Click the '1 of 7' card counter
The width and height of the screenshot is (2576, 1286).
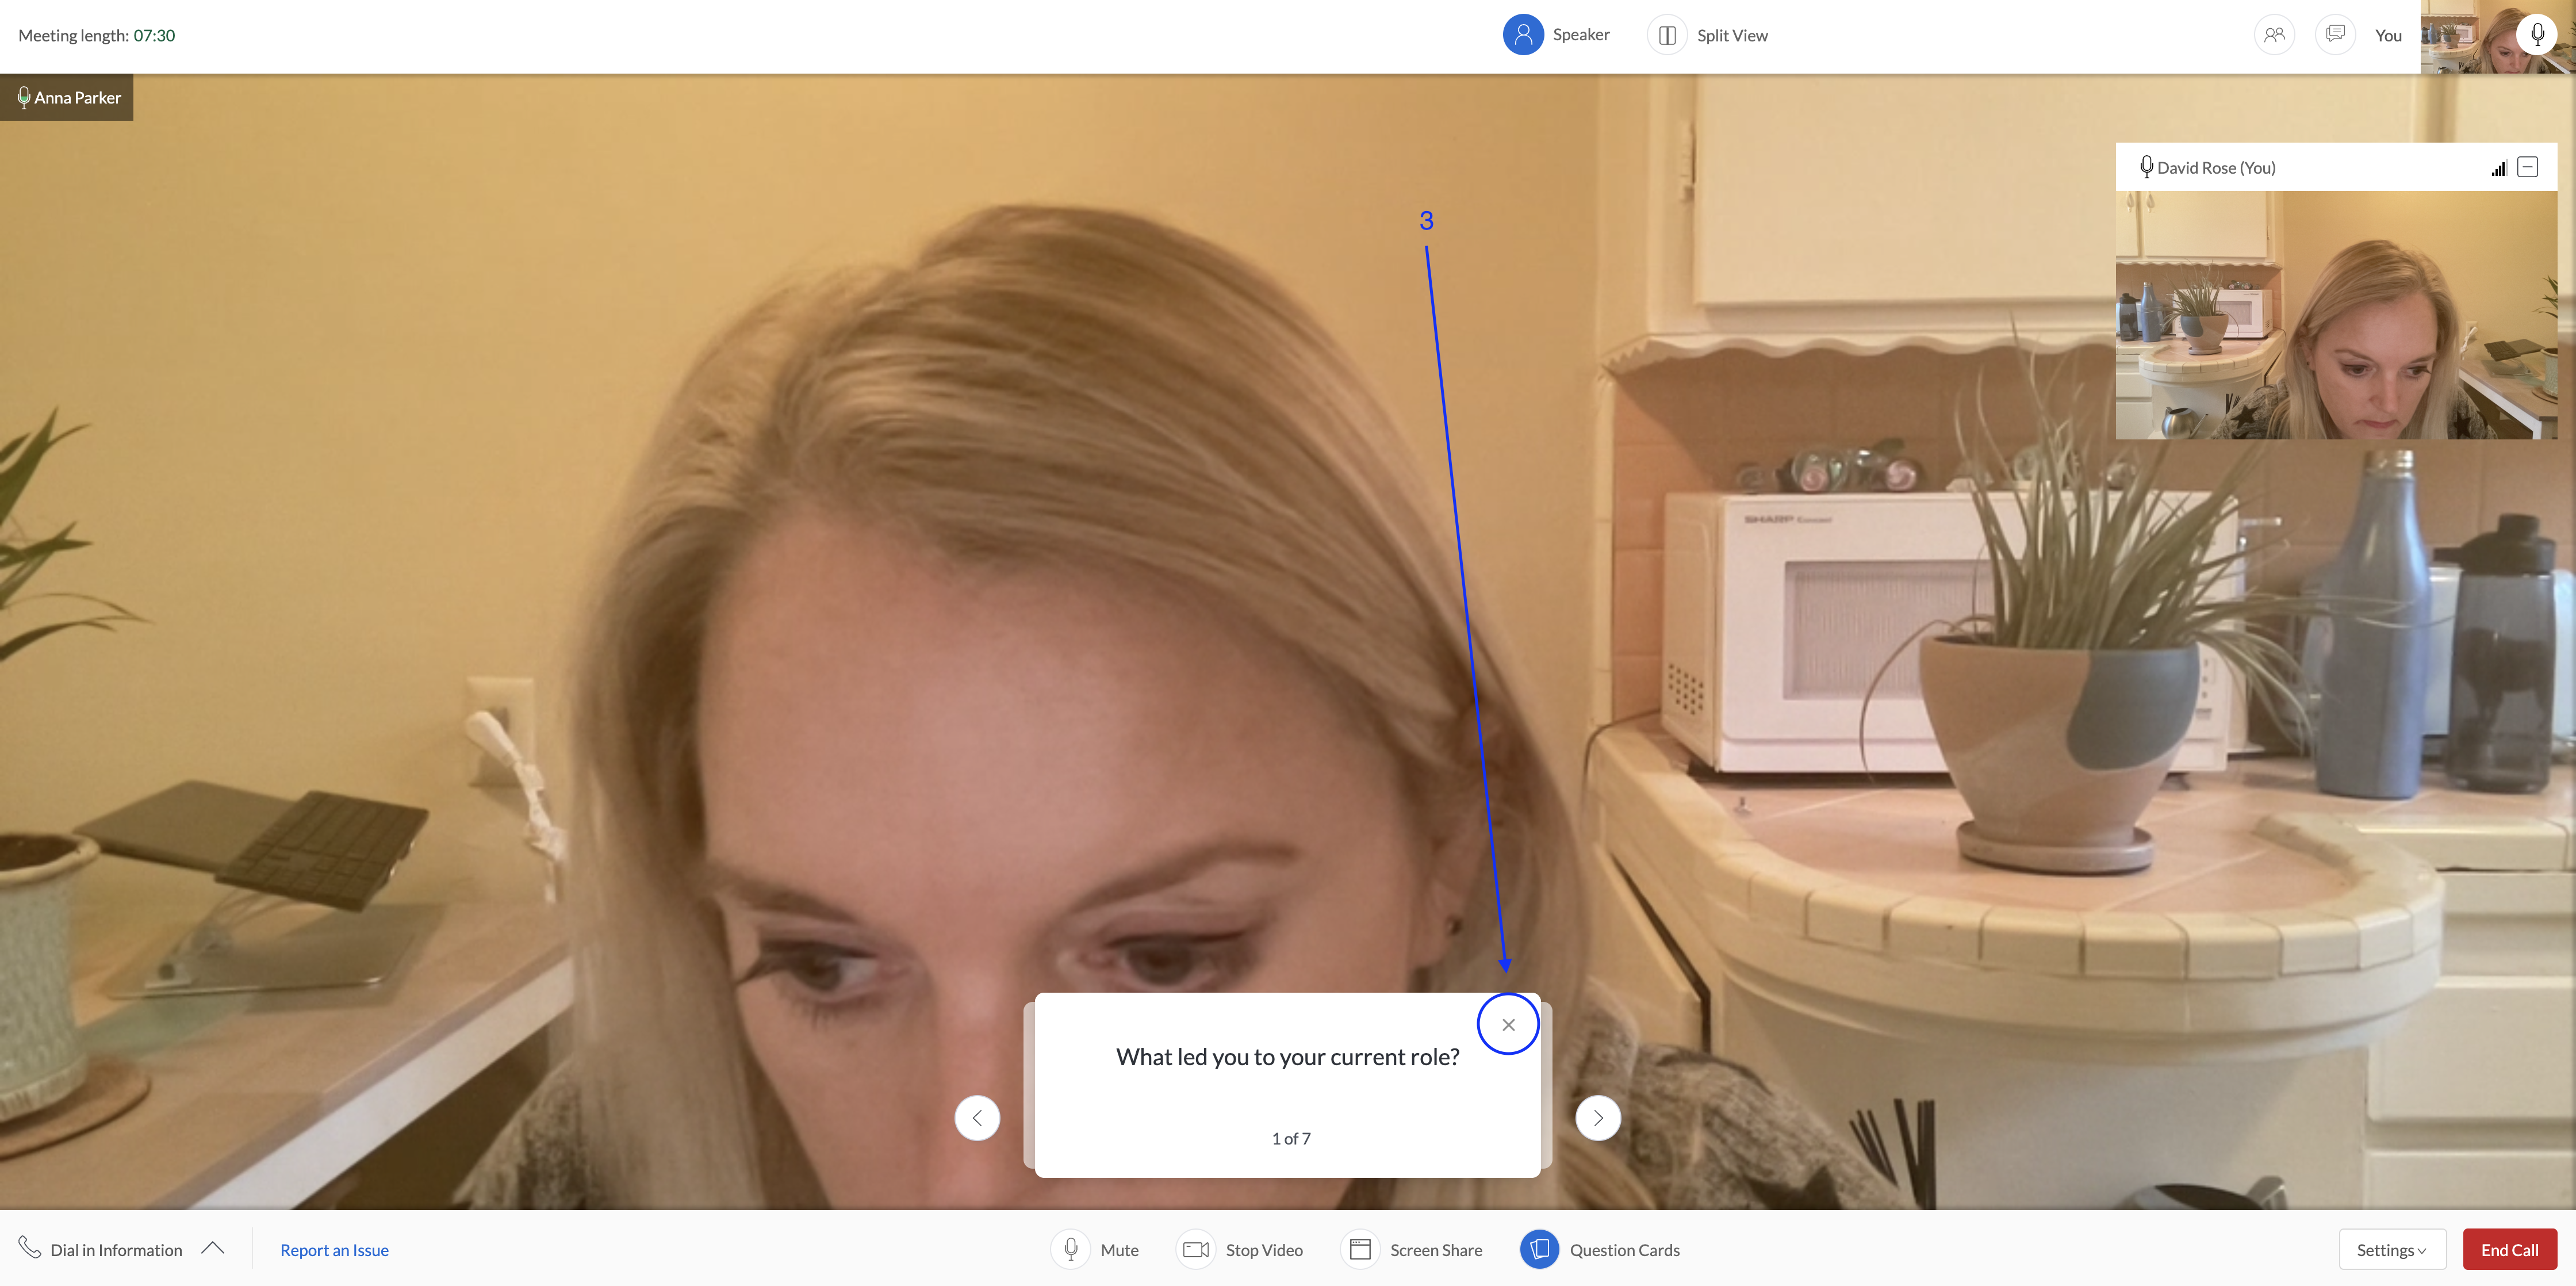[1291, 1138]
